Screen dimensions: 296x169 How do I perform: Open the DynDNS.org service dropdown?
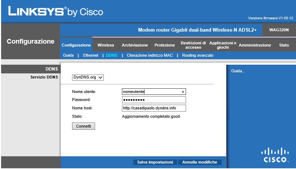coord(88,77)
